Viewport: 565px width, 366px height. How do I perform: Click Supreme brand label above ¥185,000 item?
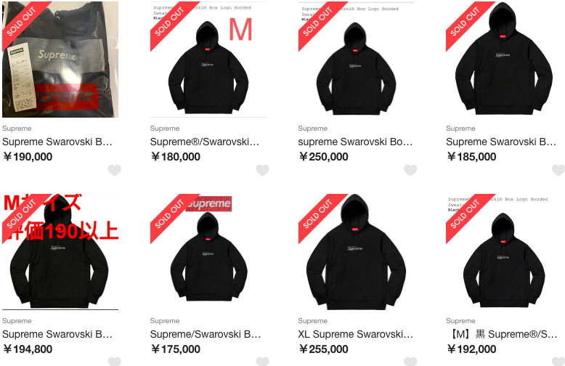(x=460, y=129)
